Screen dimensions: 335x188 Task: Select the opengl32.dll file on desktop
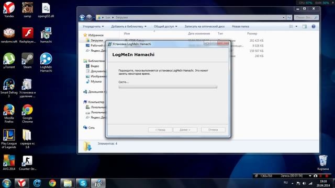click(46, 9)
